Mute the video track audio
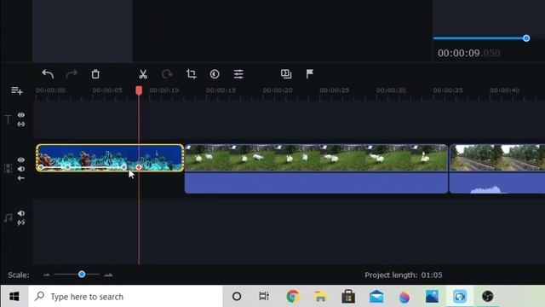The width and height of the screenshot is (545, 307). click(21, 169)
